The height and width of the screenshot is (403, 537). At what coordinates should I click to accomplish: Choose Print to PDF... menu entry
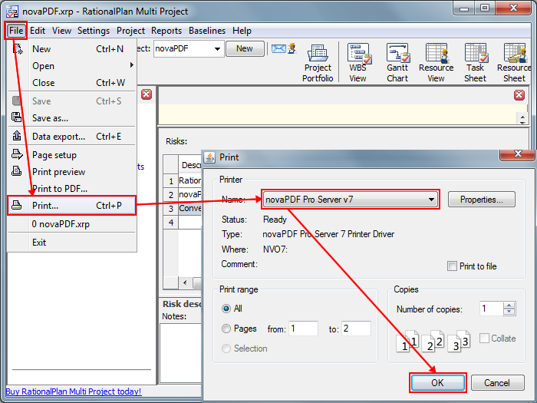(x=72, y=189)
